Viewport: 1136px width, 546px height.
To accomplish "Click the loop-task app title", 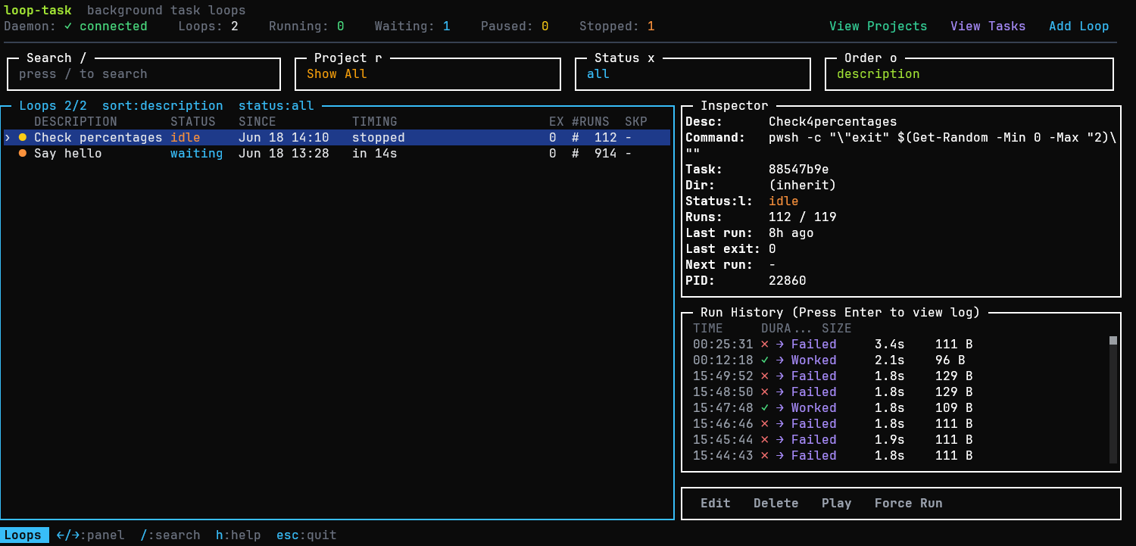I will point(38,10).
